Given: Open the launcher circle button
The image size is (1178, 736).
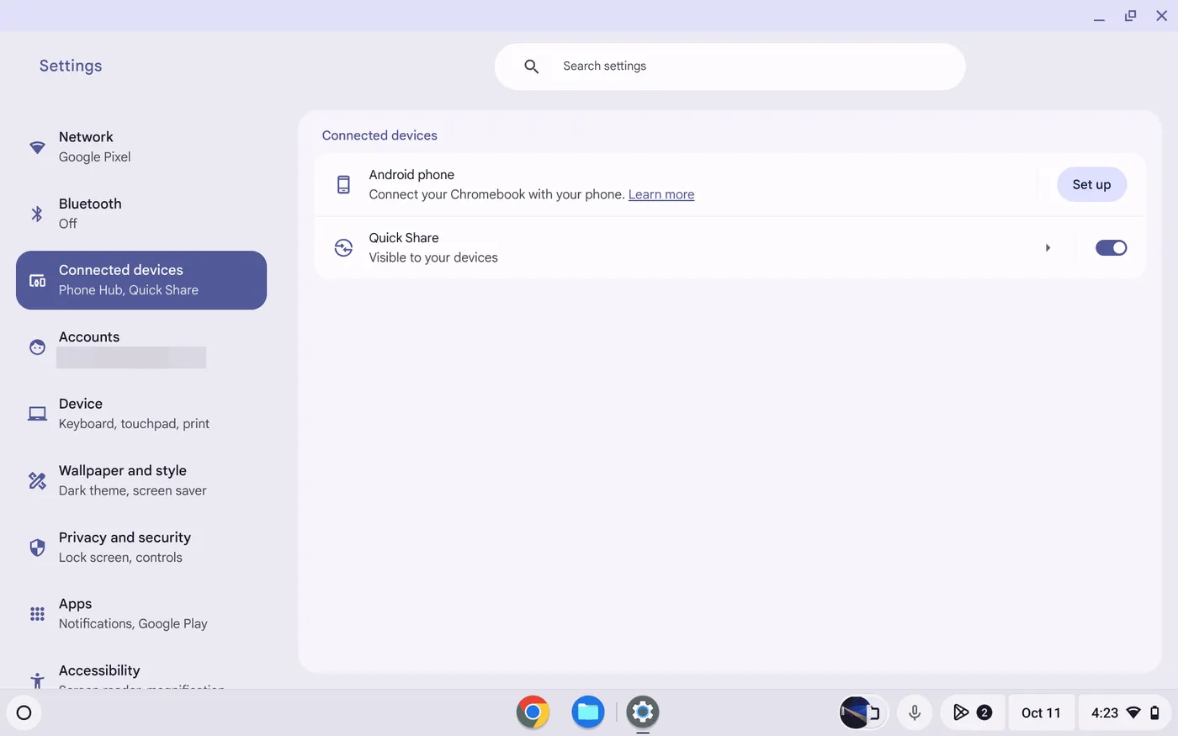Looking at the screenshot, I should [24, 712].
